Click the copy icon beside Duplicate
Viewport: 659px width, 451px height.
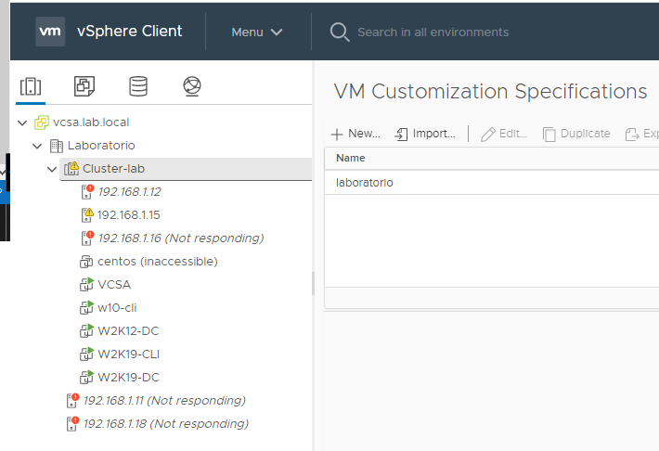[x=549, y=135]
